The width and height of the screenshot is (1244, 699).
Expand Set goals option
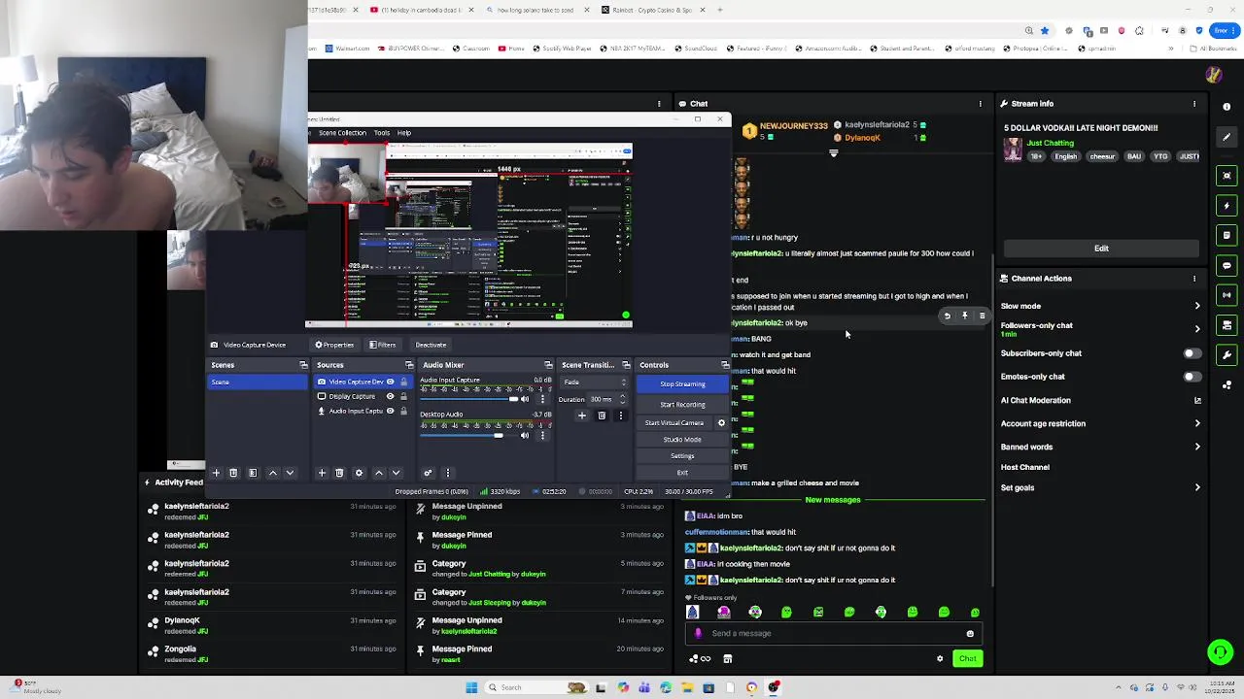(1197, 487)
